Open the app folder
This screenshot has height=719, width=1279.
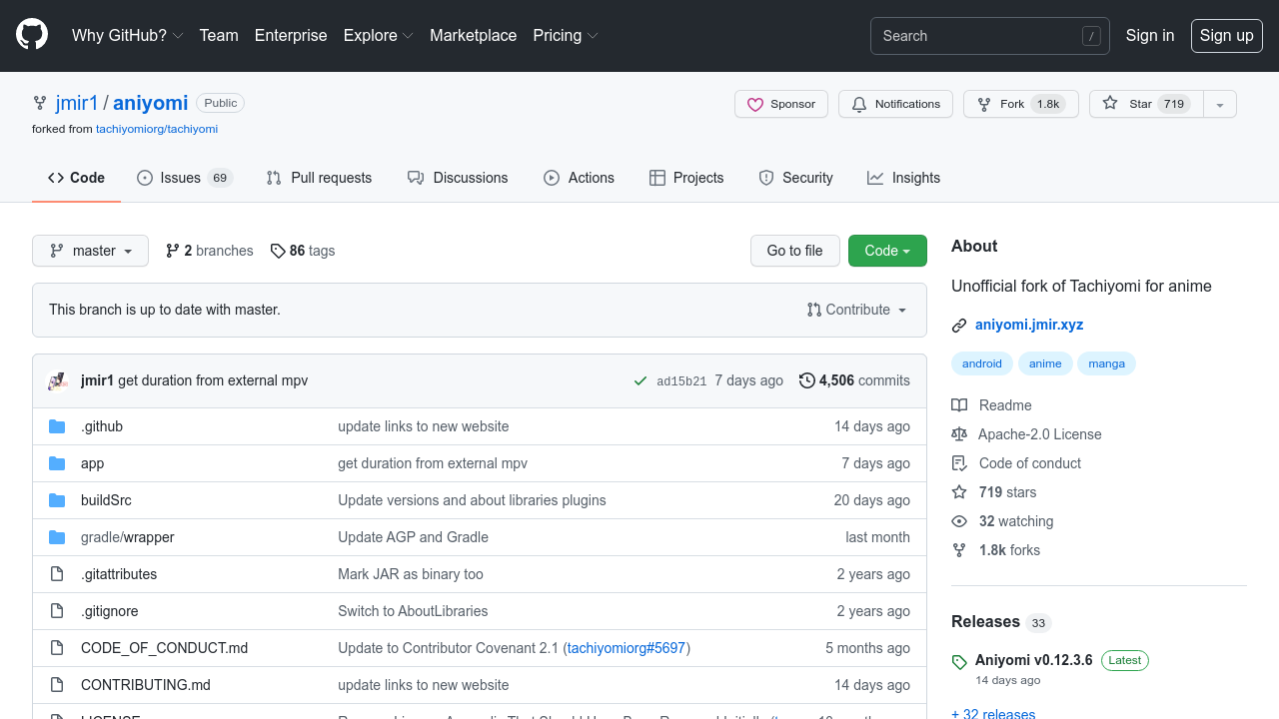coord(92,463)
